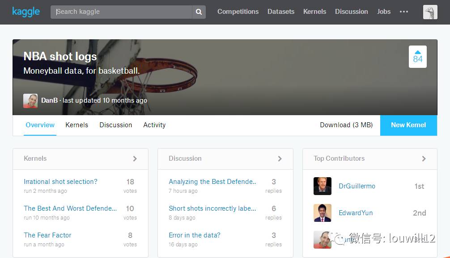The width and height of the screenshot is (450, 258).
Task: Open Kernels in the top navigation bar
Action: (x=314, y=12)
